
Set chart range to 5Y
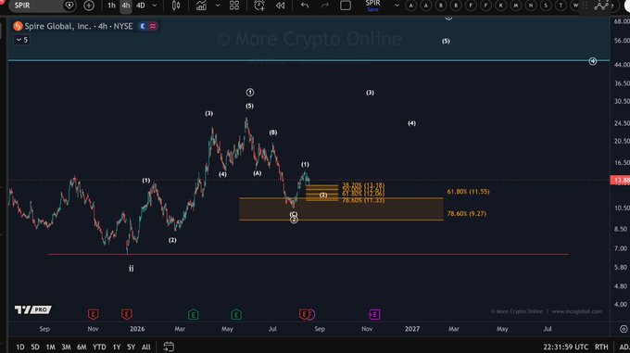pos(131,347)
